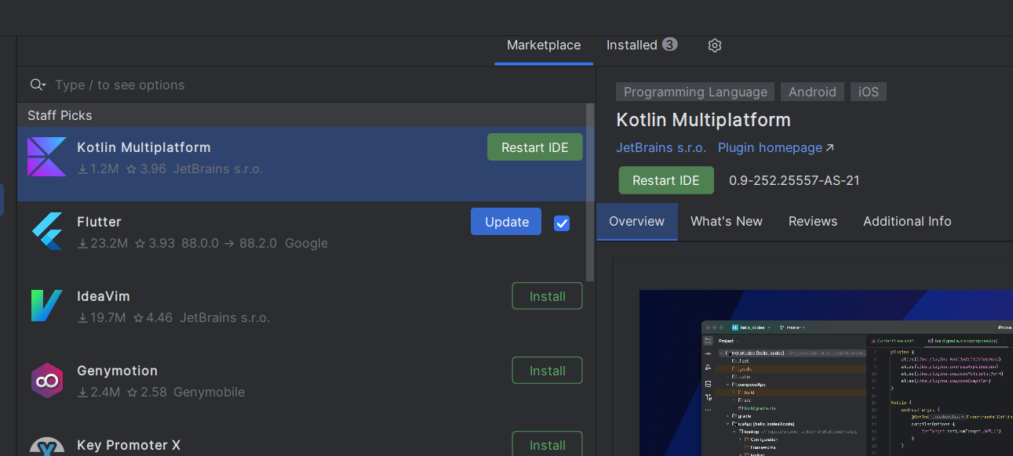Switch to the Marketplace tab
The image size is (1013, 456).
(544, 45)
